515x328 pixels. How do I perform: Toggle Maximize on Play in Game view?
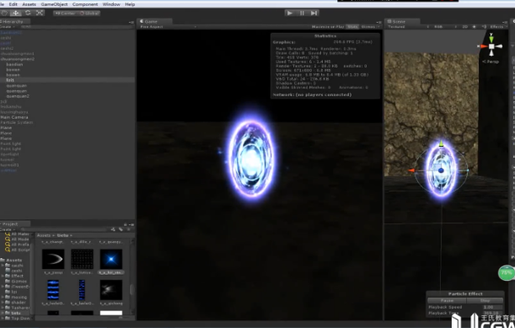(328, 27)
